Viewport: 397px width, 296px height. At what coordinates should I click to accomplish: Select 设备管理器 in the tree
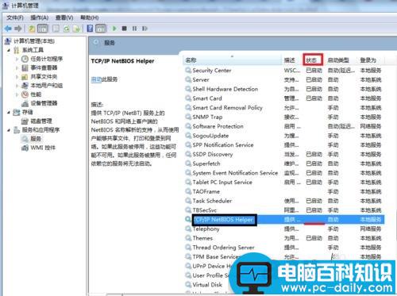pos(44,103)
